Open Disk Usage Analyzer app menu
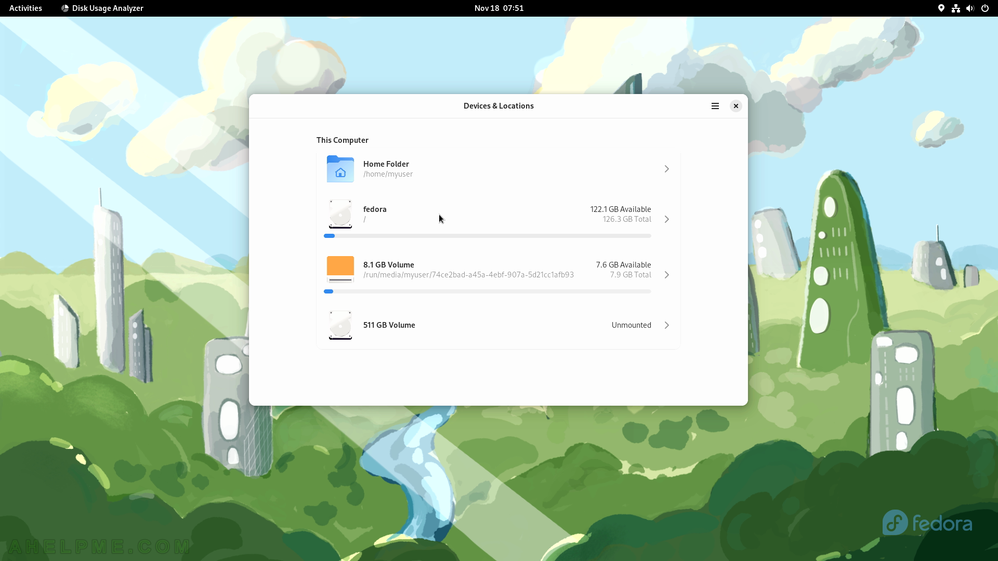 102,8
